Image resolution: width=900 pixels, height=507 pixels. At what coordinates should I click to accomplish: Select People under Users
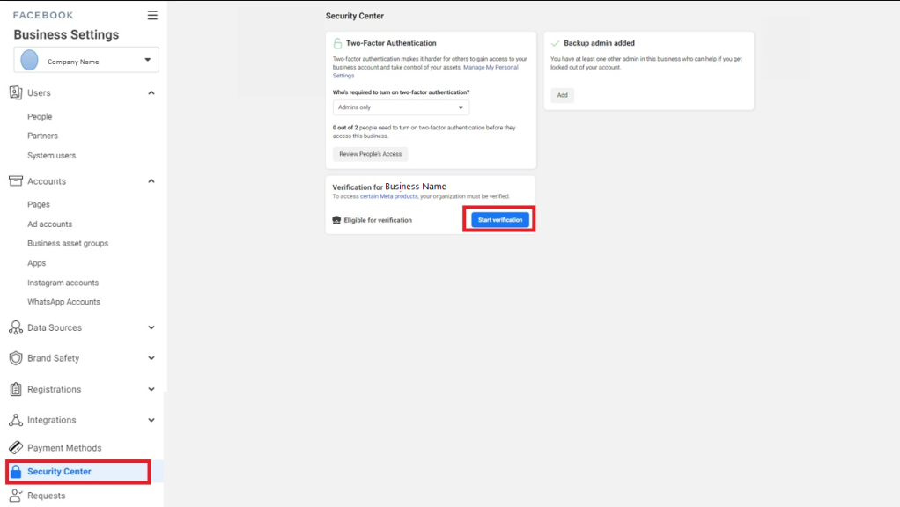(x=40, y=116)
